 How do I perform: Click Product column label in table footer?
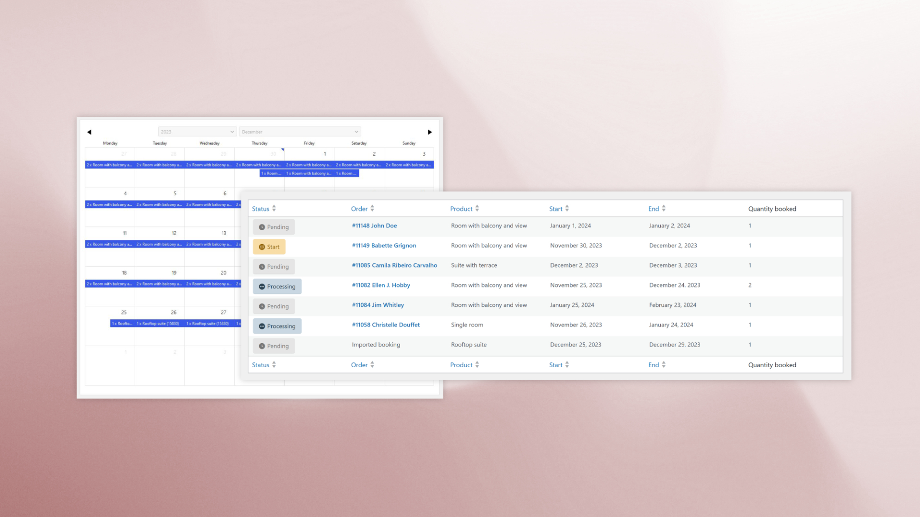click(x=461, y=365)
